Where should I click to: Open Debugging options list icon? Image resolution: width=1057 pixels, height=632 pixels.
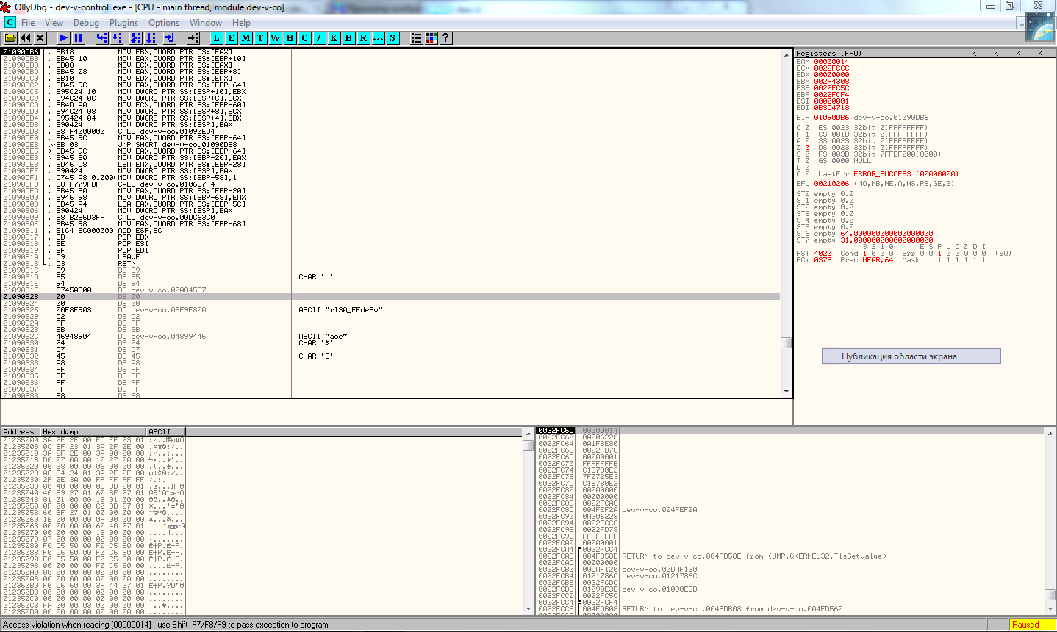click(x=417, y=37)
